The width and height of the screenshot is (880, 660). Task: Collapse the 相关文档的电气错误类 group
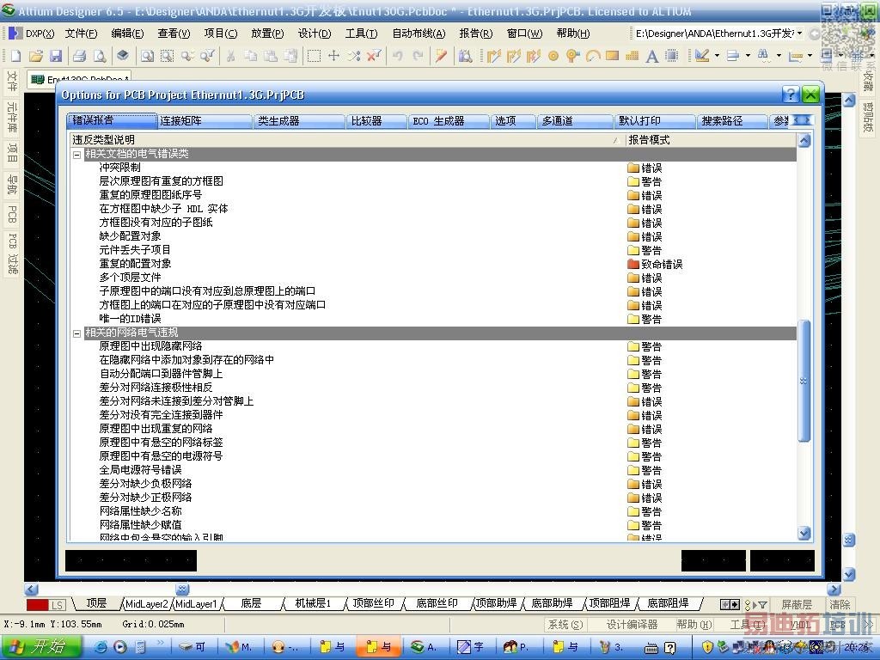pyautogui.click(x=76, y=155)
